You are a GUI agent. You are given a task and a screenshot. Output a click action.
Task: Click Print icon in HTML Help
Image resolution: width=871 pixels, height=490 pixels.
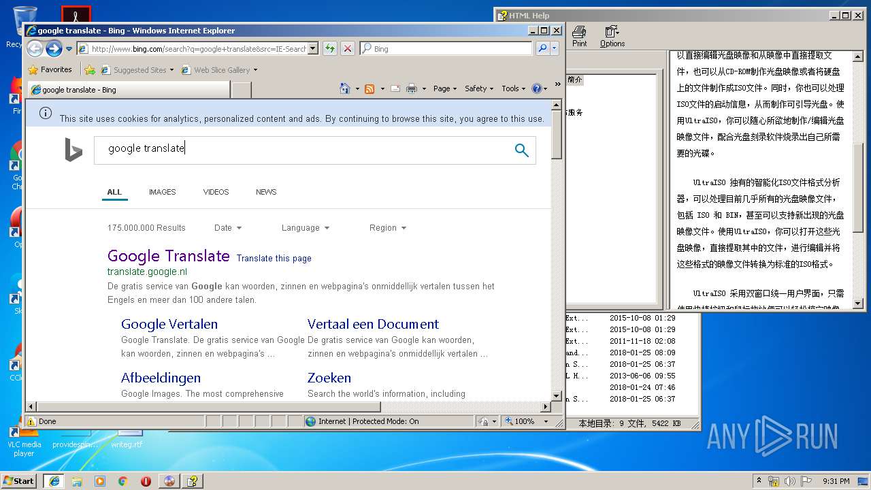click(579, 37)
